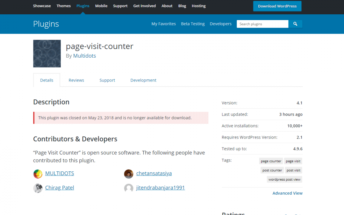Open Support in the top navigation bar

[x=120, y=6]
